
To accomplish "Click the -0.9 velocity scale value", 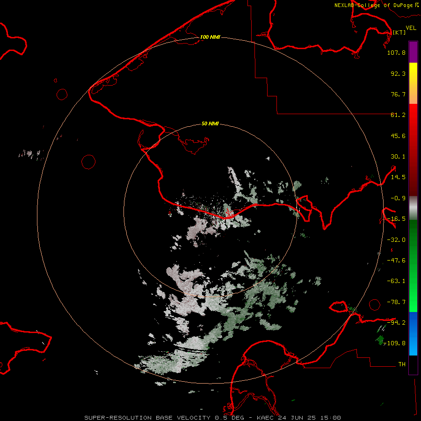I will (x=398, y=198).
